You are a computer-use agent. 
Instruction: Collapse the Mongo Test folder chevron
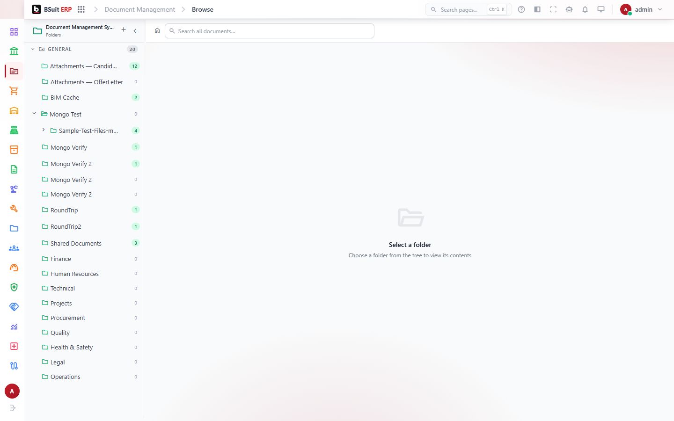(34, 113)
